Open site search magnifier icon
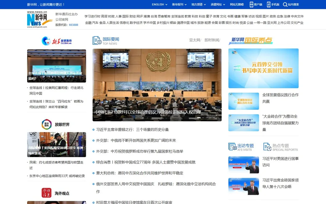The image size is (326, 204). click(285, 4)
